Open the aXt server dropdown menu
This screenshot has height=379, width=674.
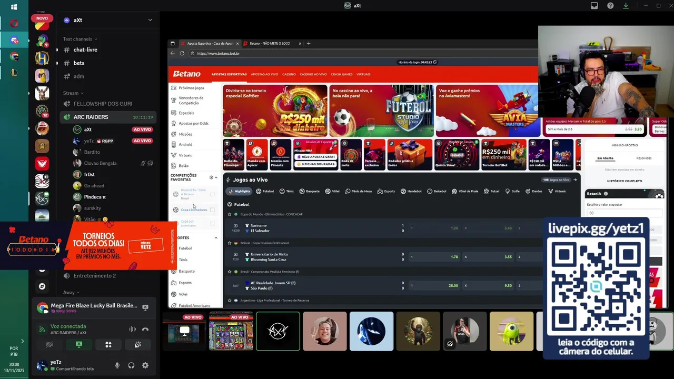[150, 20]
